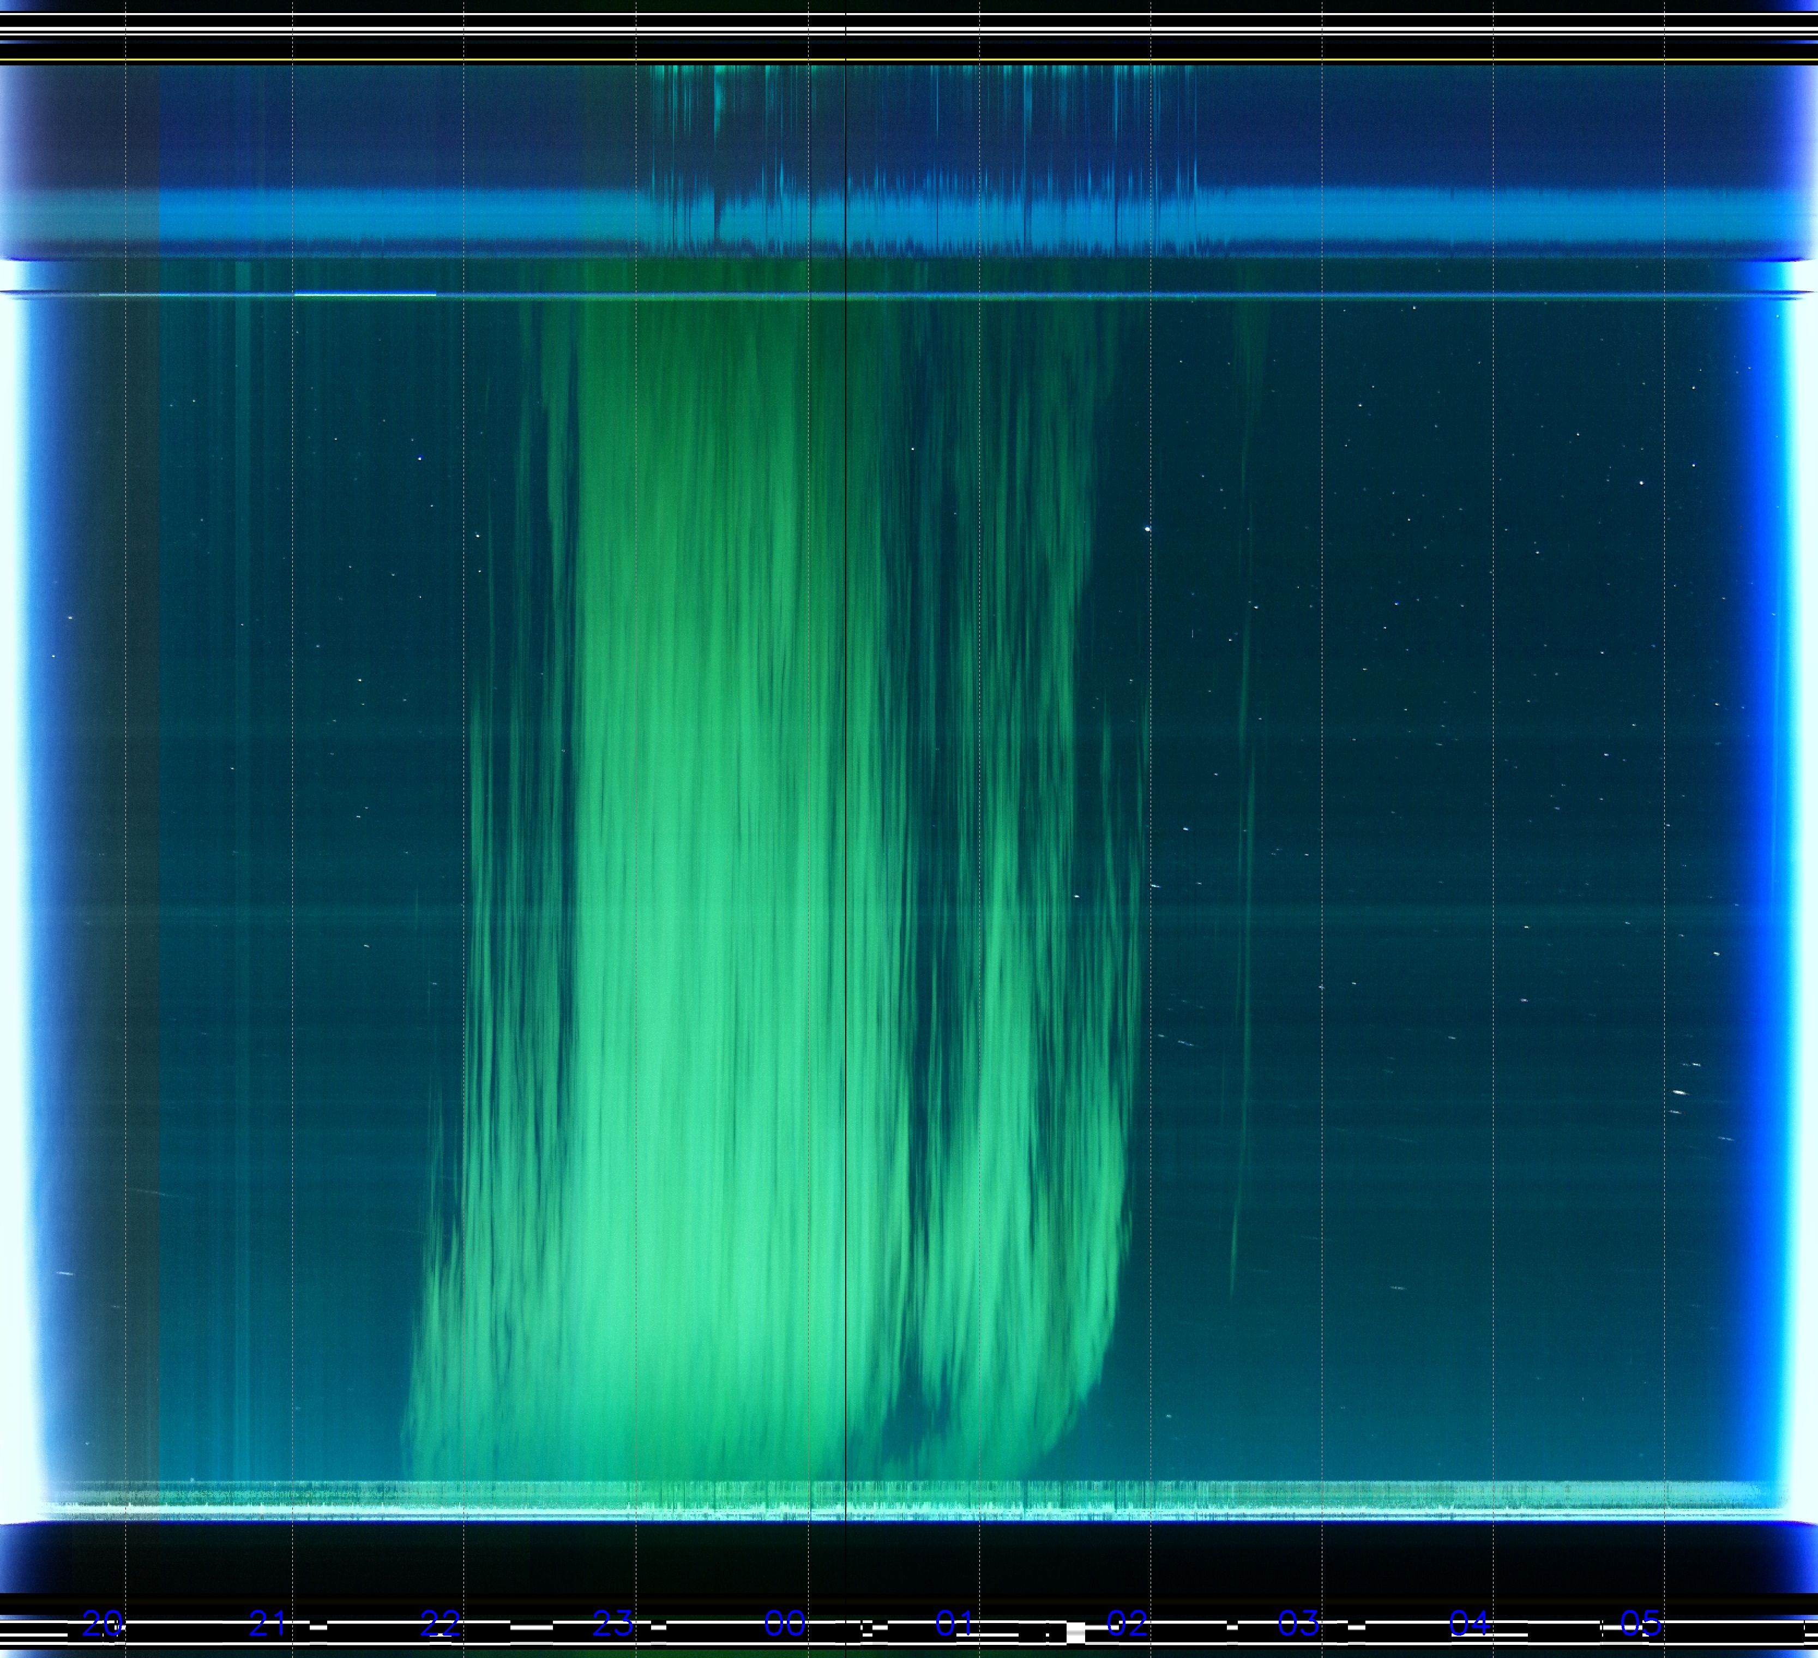This screenshot has width=1818, height=1658.
Task: Select the 22 hour marker
Action: pyautogui.click(x=440, y=1625)
